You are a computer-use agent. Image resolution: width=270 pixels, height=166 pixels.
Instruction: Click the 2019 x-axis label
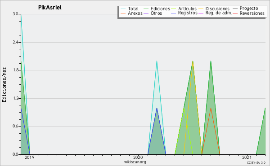29,157
